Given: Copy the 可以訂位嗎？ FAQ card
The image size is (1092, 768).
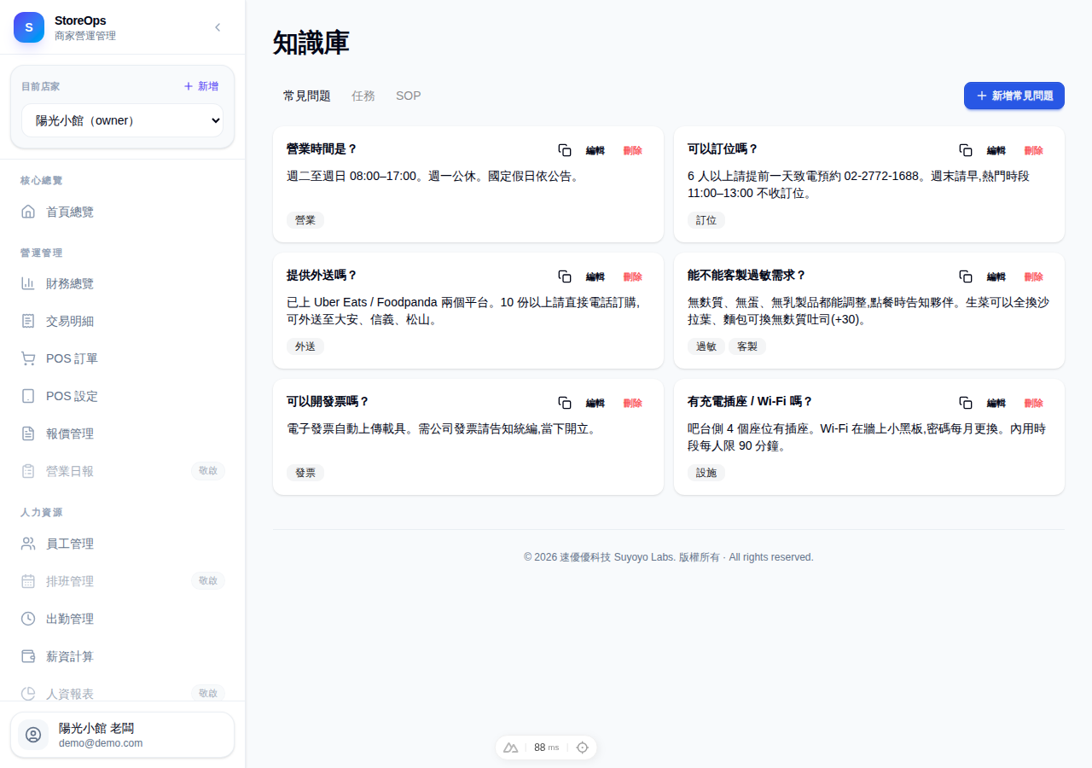Looking at the screenshot, I should tap(966, 150).
